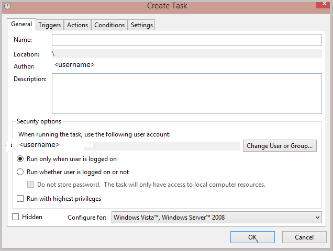The width and height of the screenshot is (333, 251).
Task: Open the Configure for dropdown
Action: click(217, 217)
